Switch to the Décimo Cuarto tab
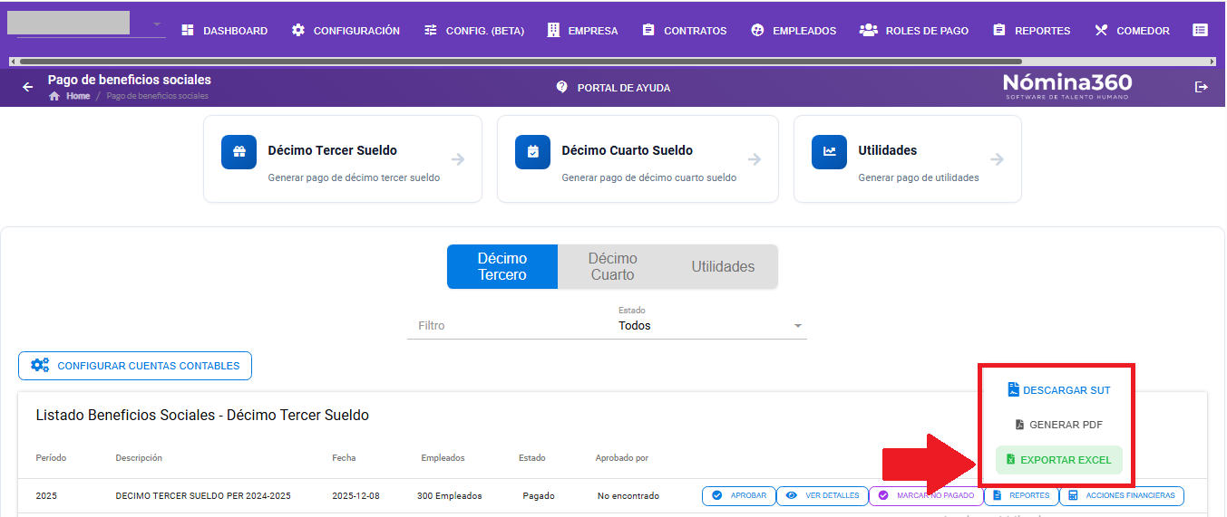 pyautogui.click(x=613, y=267)
